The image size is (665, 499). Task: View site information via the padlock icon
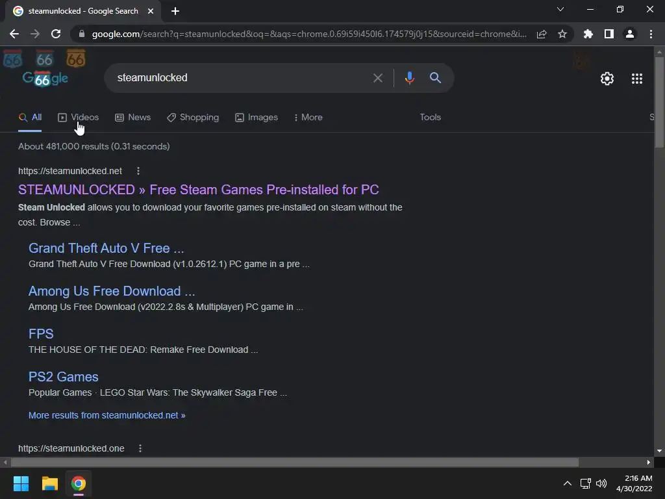pos(82,34)
